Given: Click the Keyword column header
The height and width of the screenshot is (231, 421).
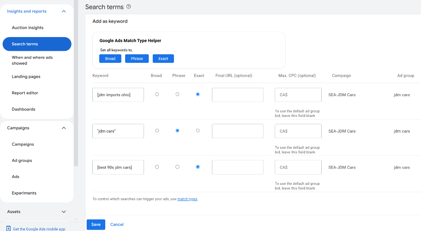Looking at the screenshot, I should click(x=101, y=76).
